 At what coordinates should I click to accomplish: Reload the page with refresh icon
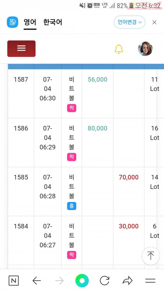(x=104, y=281)
